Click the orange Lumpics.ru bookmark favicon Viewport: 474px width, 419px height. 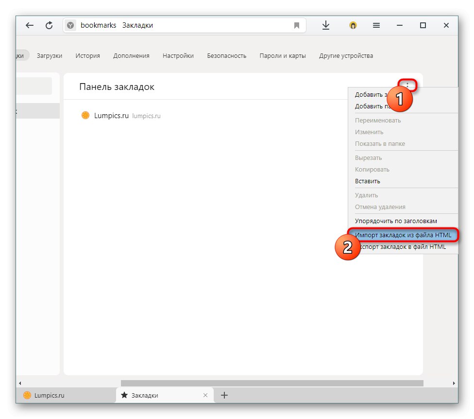85,115
